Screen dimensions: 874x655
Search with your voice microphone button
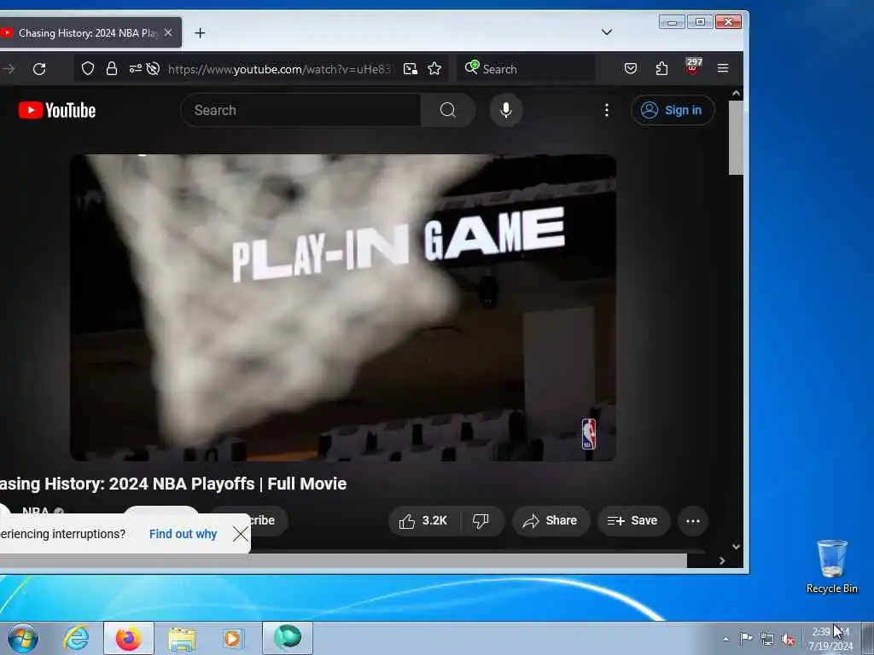tap(505, 110)
